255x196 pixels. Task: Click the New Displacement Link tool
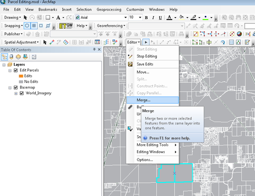tap(52, 42)
